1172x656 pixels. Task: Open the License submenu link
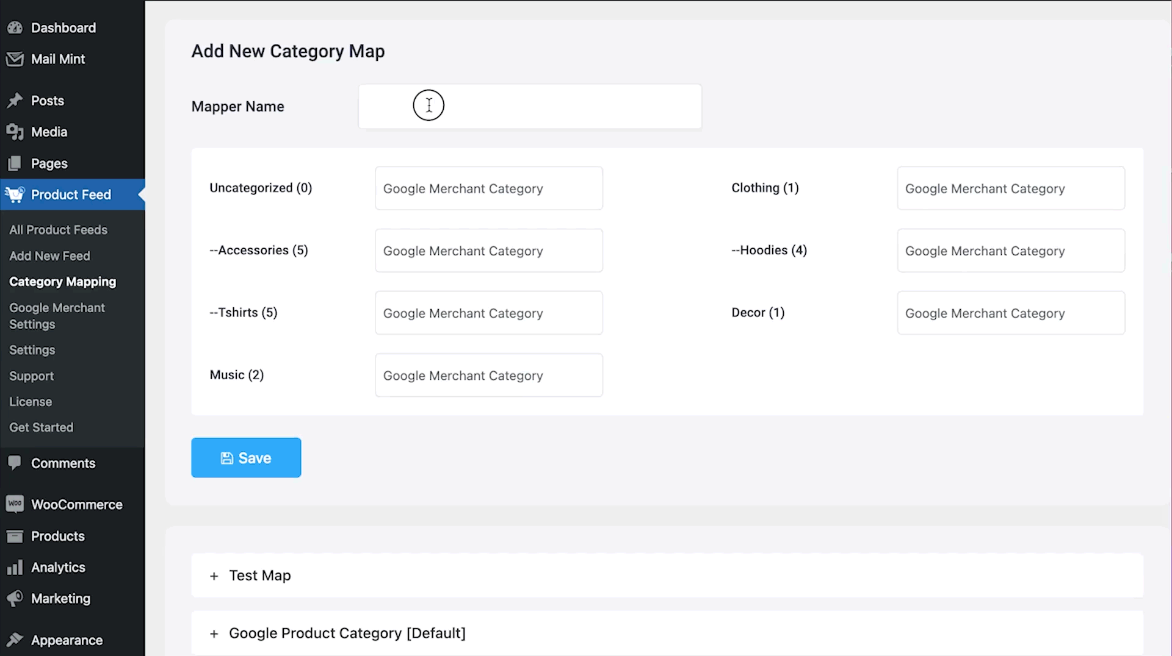(31, 402)
